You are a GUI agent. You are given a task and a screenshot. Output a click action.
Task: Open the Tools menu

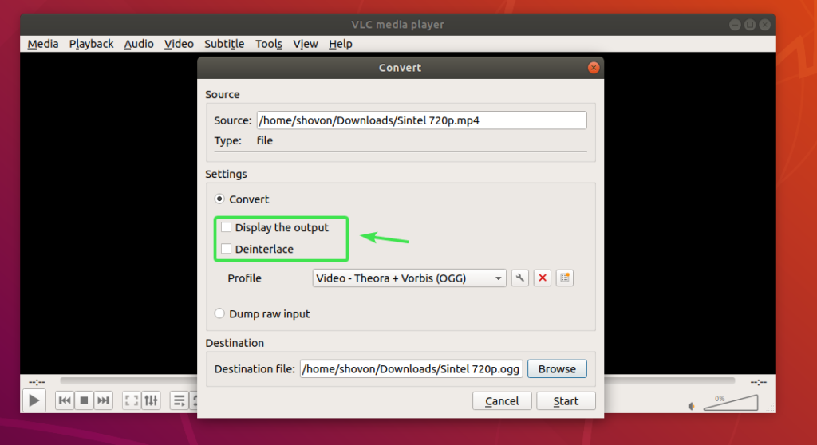click(269, 44)
